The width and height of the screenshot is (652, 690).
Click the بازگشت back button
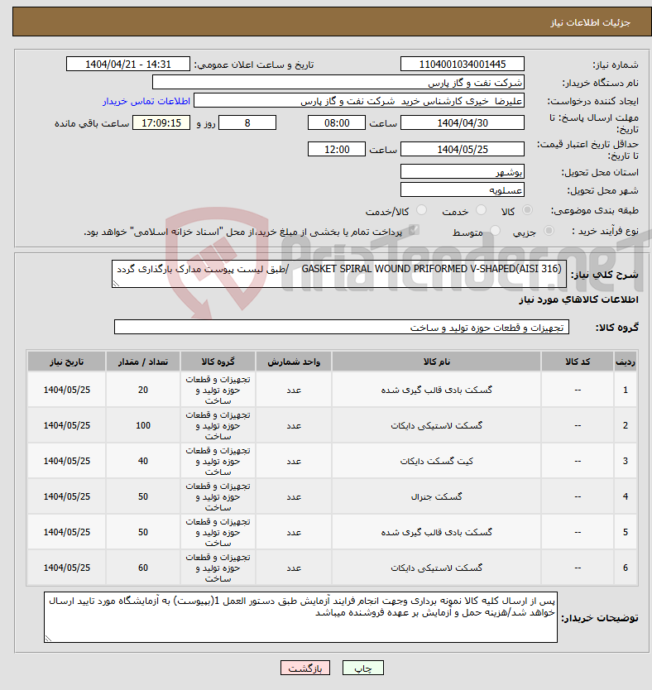point(304,668)
